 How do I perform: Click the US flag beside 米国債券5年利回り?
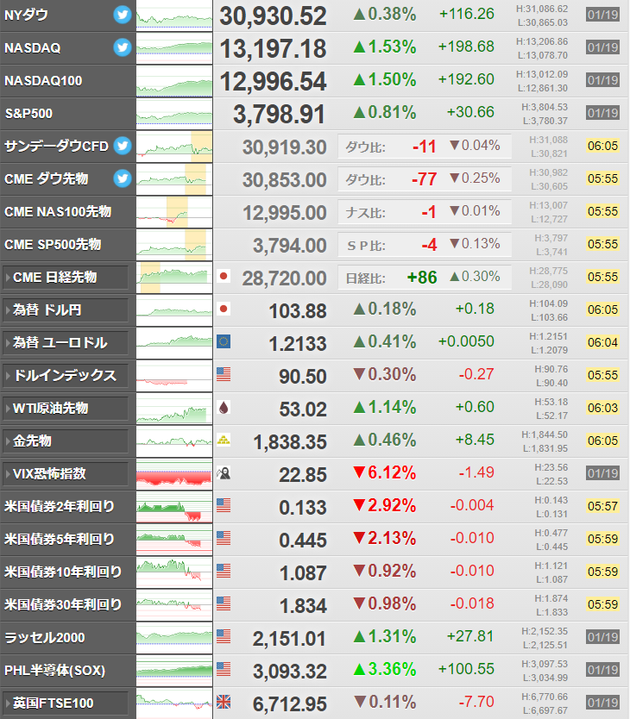[224, 538]
